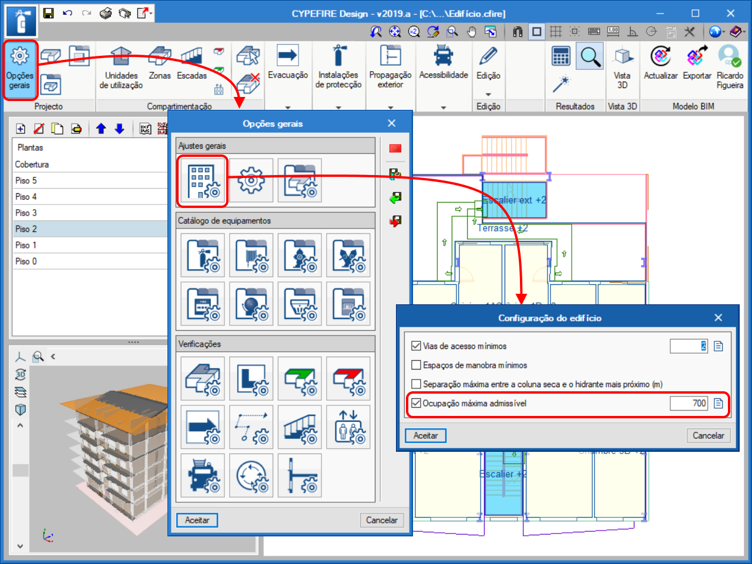
Task: Open Instalações de protecção extinguisher icon
Action: [x=338, y=55]
